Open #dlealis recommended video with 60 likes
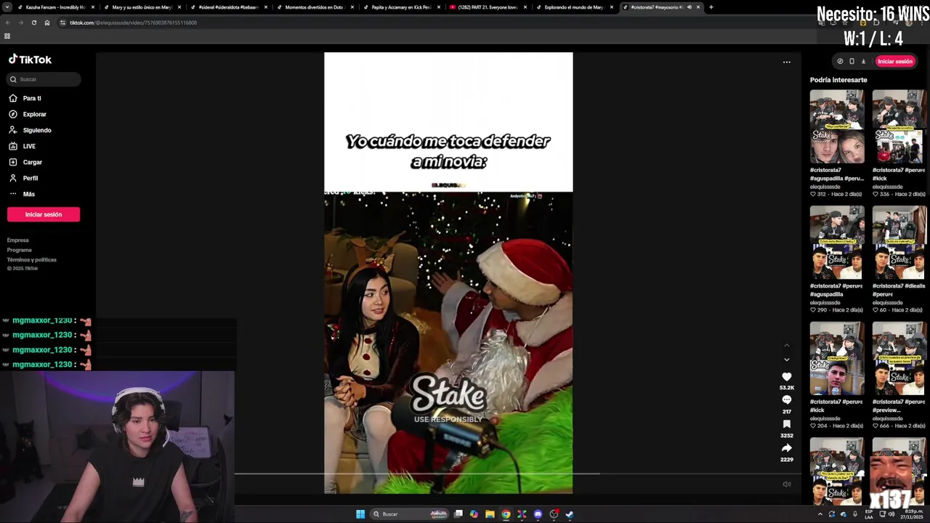Viewport: 930px width, 523px height. point(899,243)
